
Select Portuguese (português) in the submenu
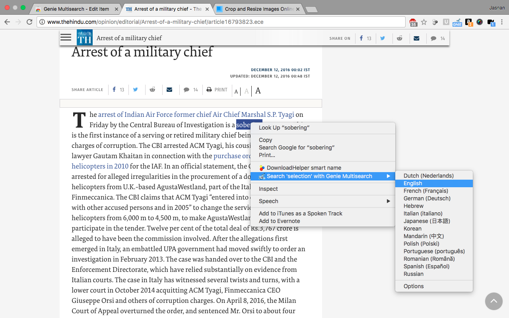click(434, 251)
